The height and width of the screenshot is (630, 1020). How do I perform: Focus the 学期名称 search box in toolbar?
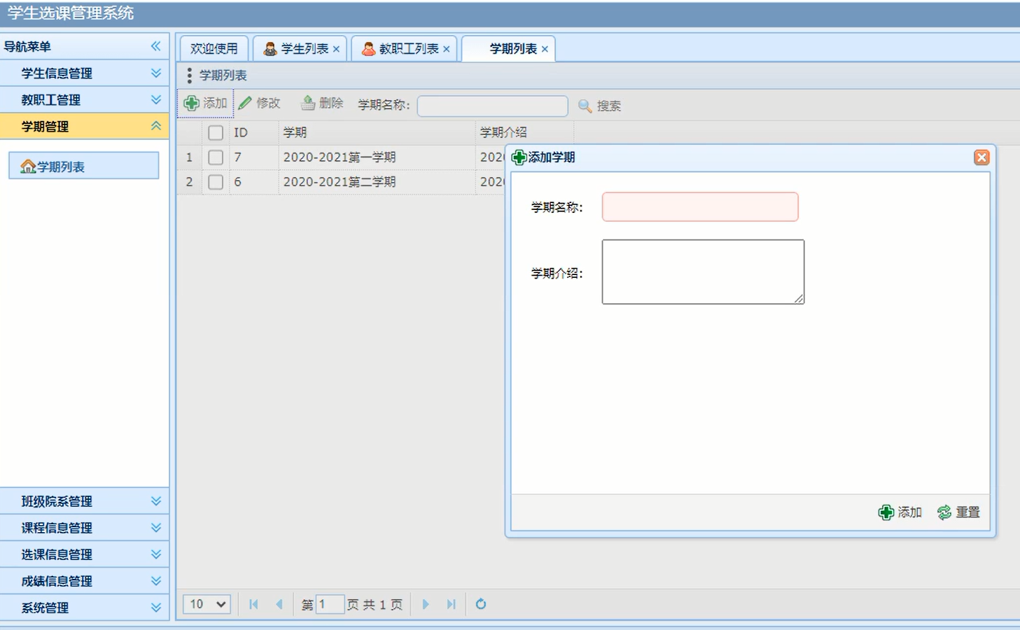(x=493, y=106)
